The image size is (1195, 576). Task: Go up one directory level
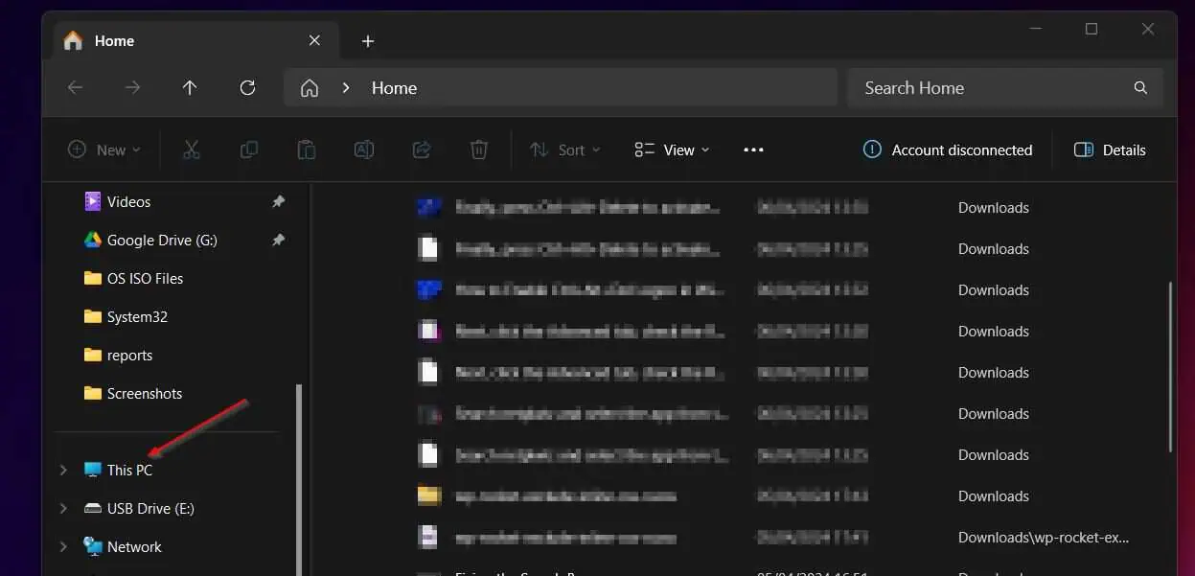[x=190, y=87]
